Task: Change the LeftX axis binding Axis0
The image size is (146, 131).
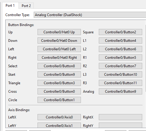Action: [59, 117]
